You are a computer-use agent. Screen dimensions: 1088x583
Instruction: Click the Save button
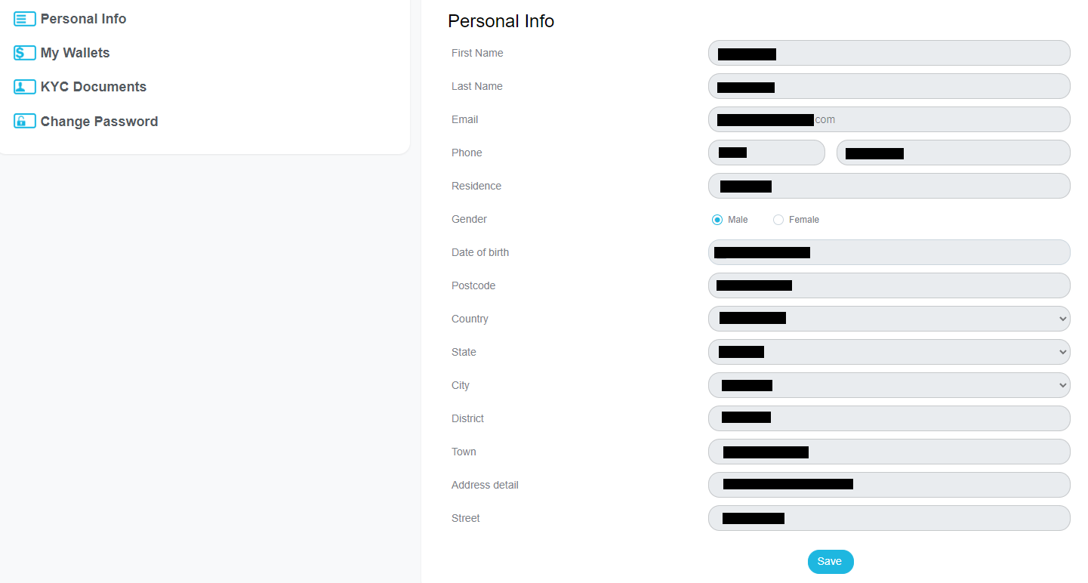pos(831,562)
